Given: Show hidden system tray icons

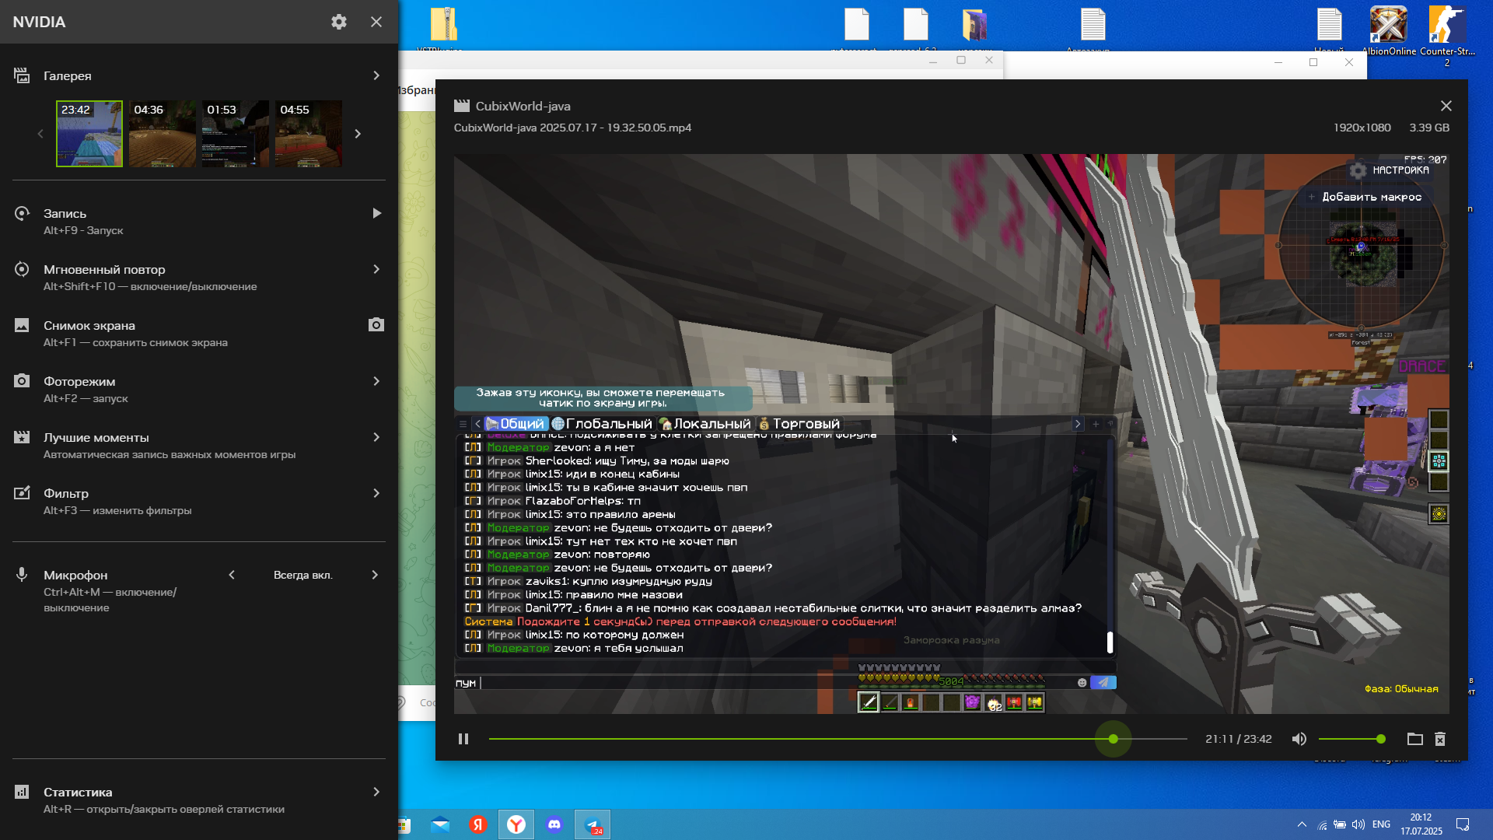Looking at the screenshot, I should (1302, 824).
